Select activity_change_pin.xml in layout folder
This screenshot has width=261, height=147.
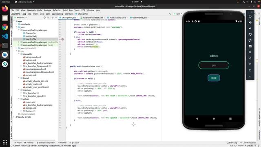click(x=37, y=81)
